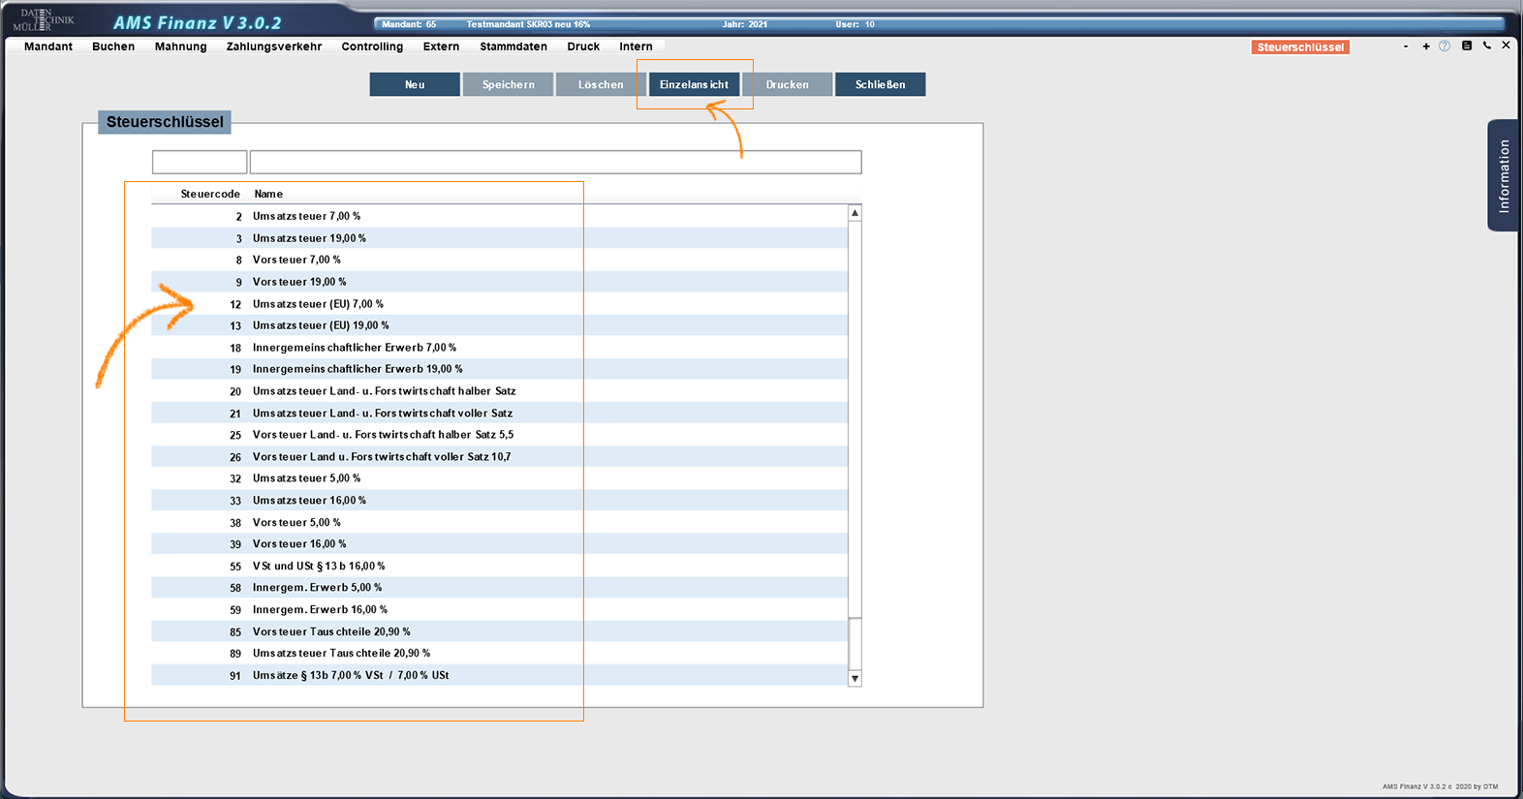The image size is (1523, 799).
Task: Click the scroll up arrow of list
Action: [x=855, y=213]
